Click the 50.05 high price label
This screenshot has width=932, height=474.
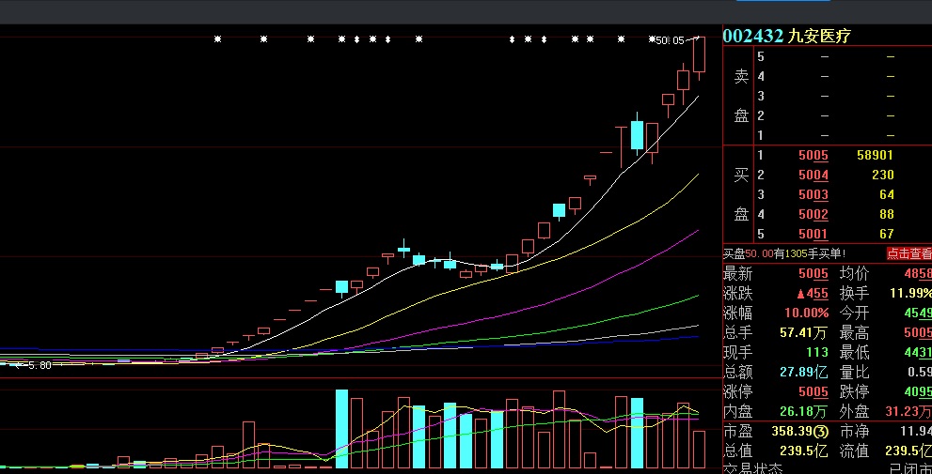click(x=670, y=40)
